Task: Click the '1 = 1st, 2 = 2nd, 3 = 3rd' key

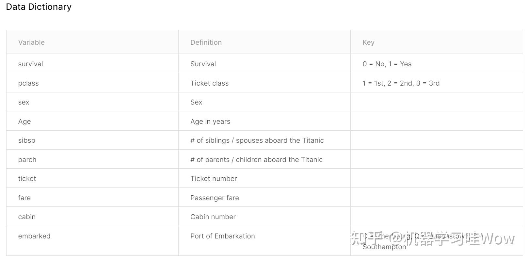Action: click(401, 83)
